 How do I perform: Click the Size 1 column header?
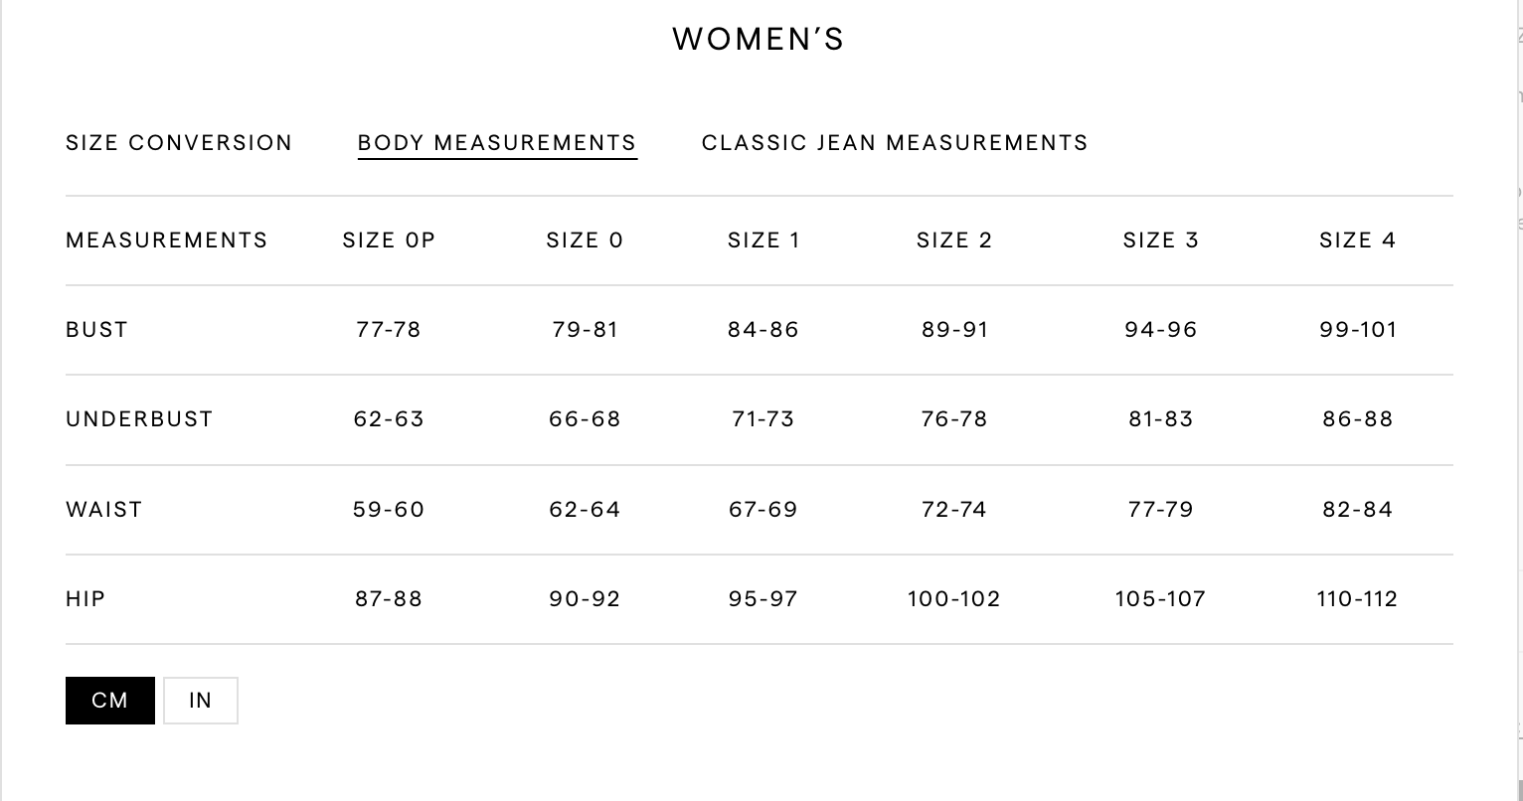click(x=763, y=240)
